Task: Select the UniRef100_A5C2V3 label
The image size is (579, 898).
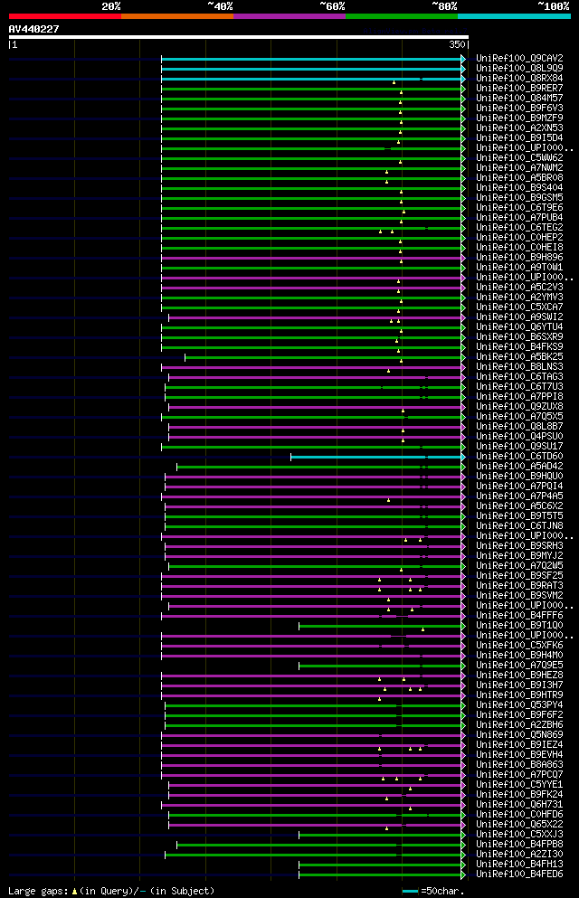Action: coord(519,287)
